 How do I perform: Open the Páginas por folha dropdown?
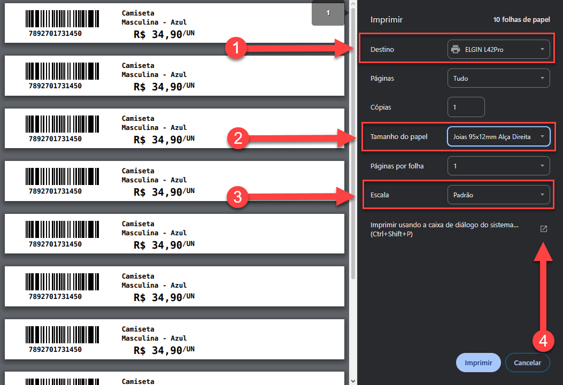pyautogui.click(x=498, y=166)
